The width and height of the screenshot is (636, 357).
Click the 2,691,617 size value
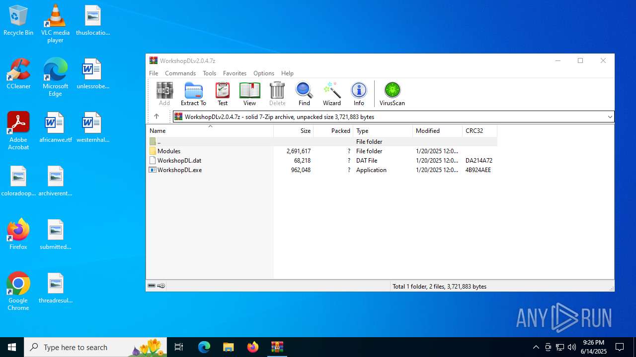299,151
